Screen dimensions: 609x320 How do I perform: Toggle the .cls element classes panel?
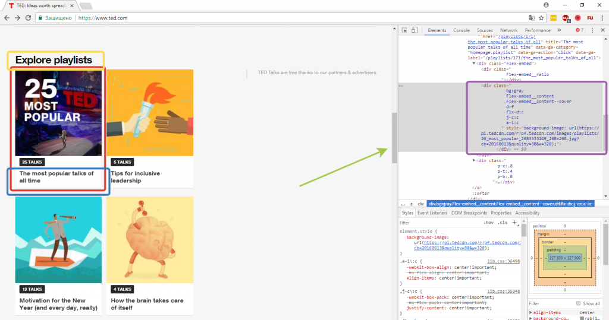click(x=503, y=223)
